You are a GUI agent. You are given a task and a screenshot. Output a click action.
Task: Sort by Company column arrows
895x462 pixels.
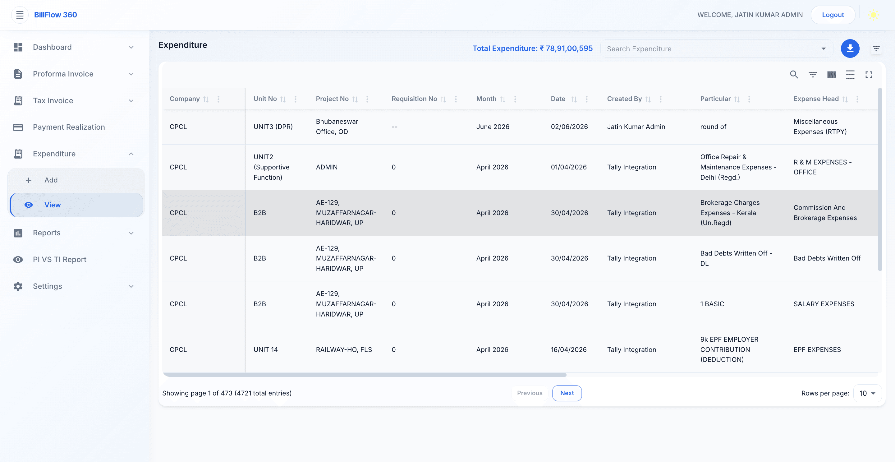point(206,99)
